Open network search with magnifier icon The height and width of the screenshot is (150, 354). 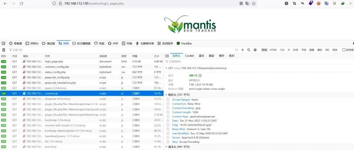(x=249, y=50)
